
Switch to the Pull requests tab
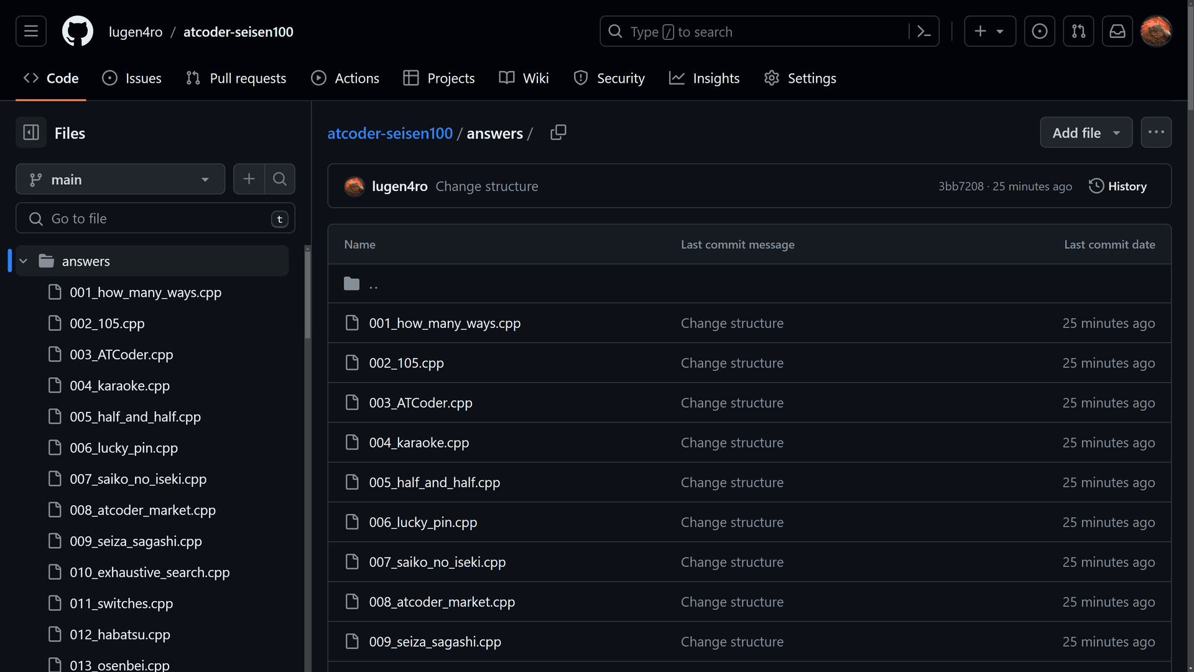236,78
